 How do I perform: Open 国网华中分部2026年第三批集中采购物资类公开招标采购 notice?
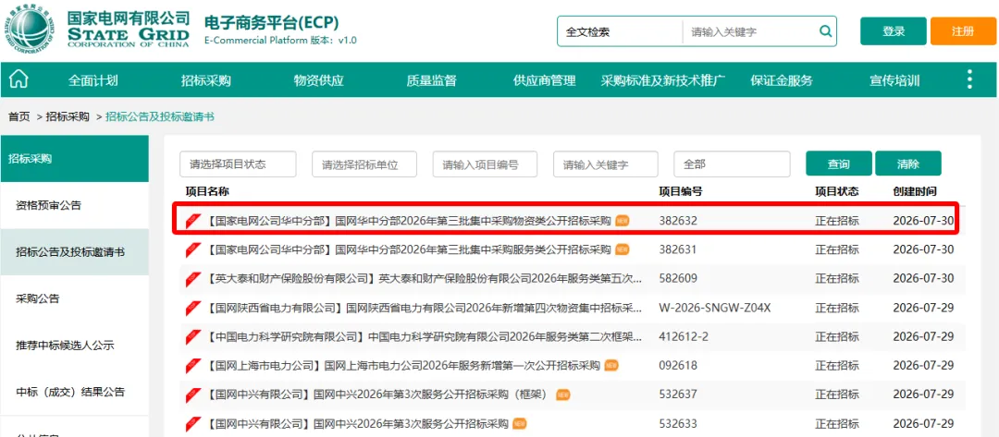click(x=409, y=221)
